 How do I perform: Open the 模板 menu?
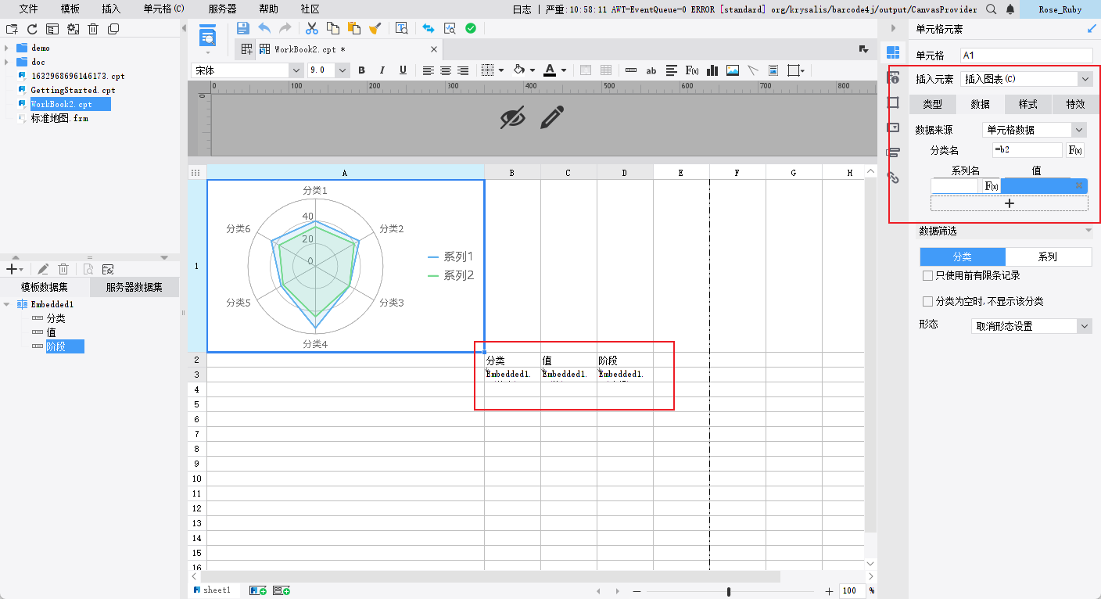pyautogui.click(x=70, y=9)
